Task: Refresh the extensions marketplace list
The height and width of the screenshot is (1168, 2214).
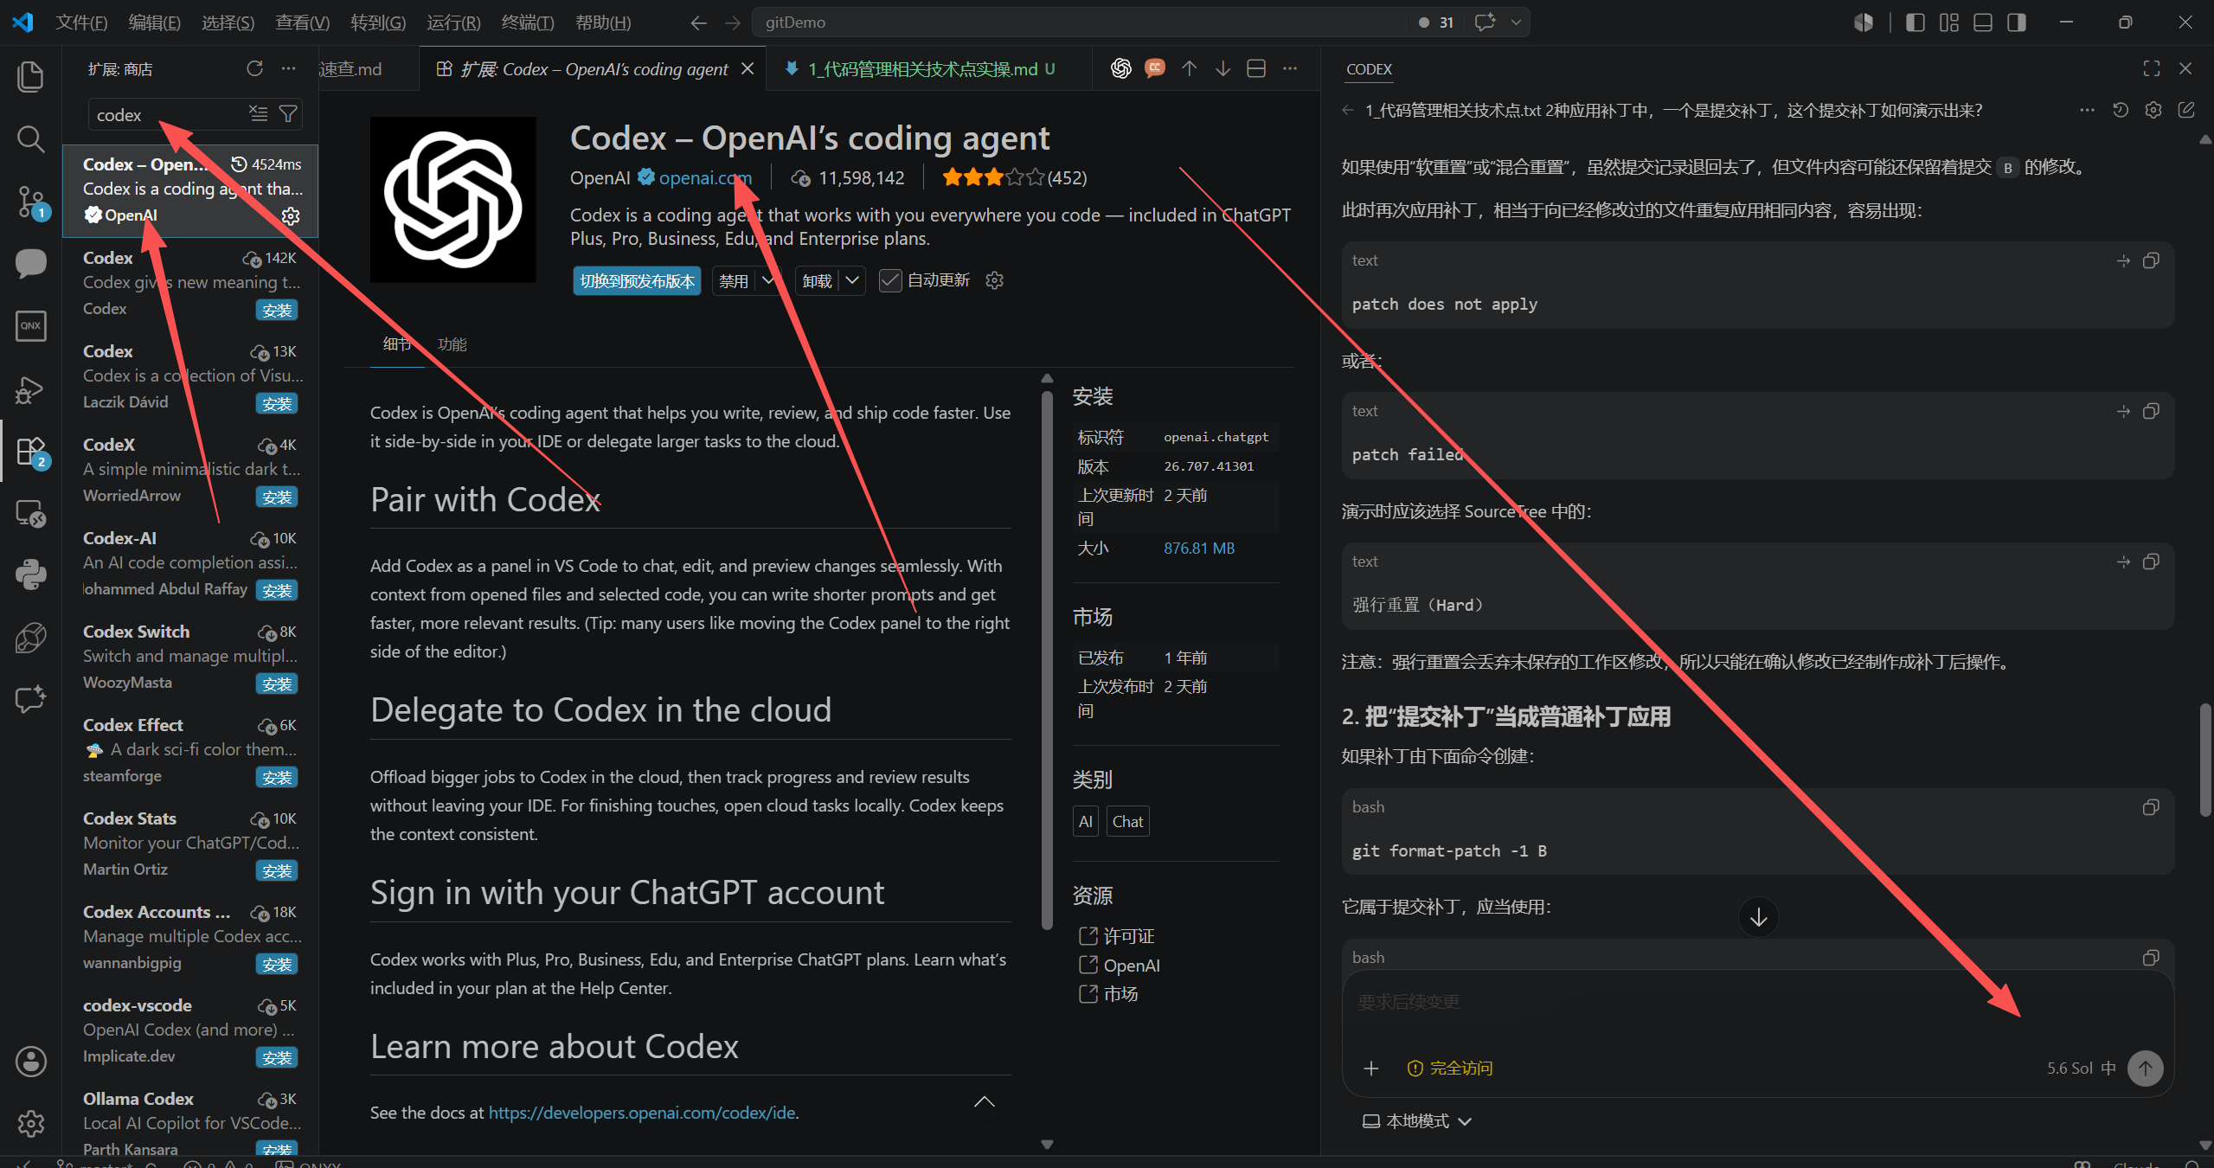Action: [x=254, y=68]
